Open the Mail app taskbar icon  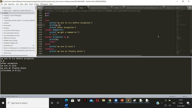pyautogui.click(x=91, y=101)
